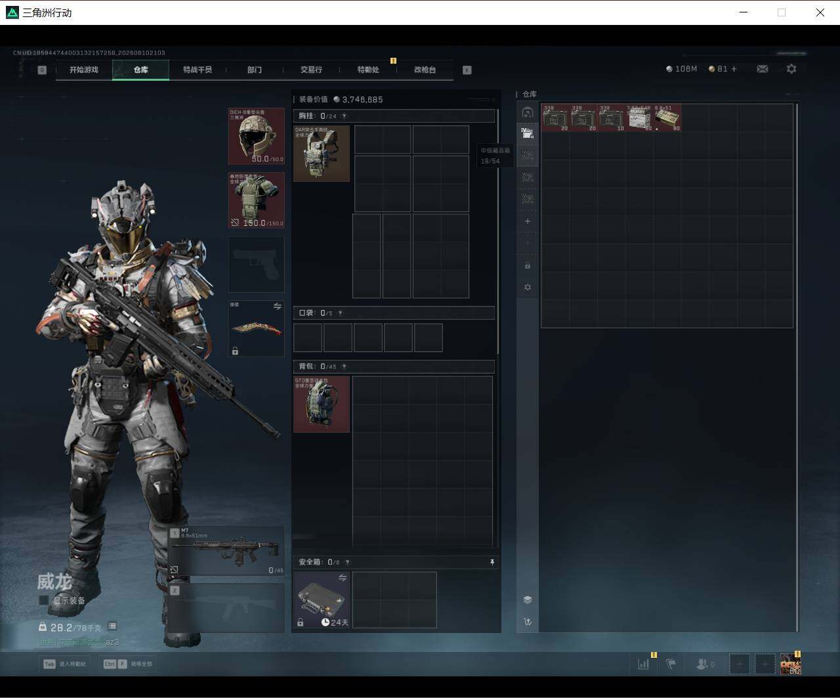Image resolution: width=840 pixels, height=698 pixels.
Task: Open the 特勤处 tab
Action: click(368, 70)
